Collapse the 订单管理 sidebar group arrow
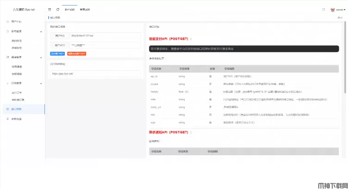 point(40,83)
